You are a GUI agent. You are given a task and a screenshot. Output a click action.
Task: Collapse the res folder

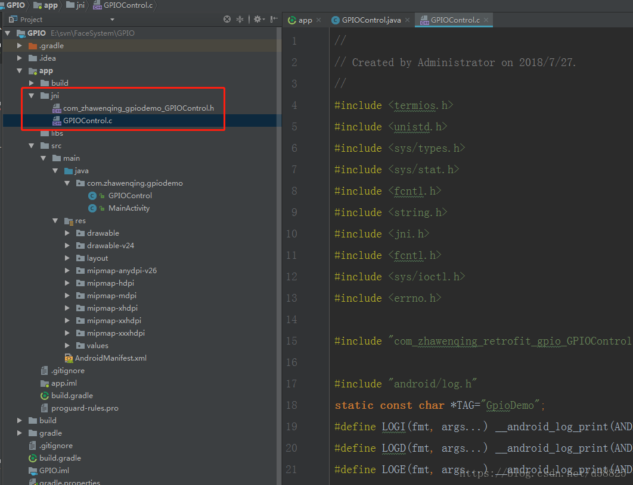tap(55, 221)
